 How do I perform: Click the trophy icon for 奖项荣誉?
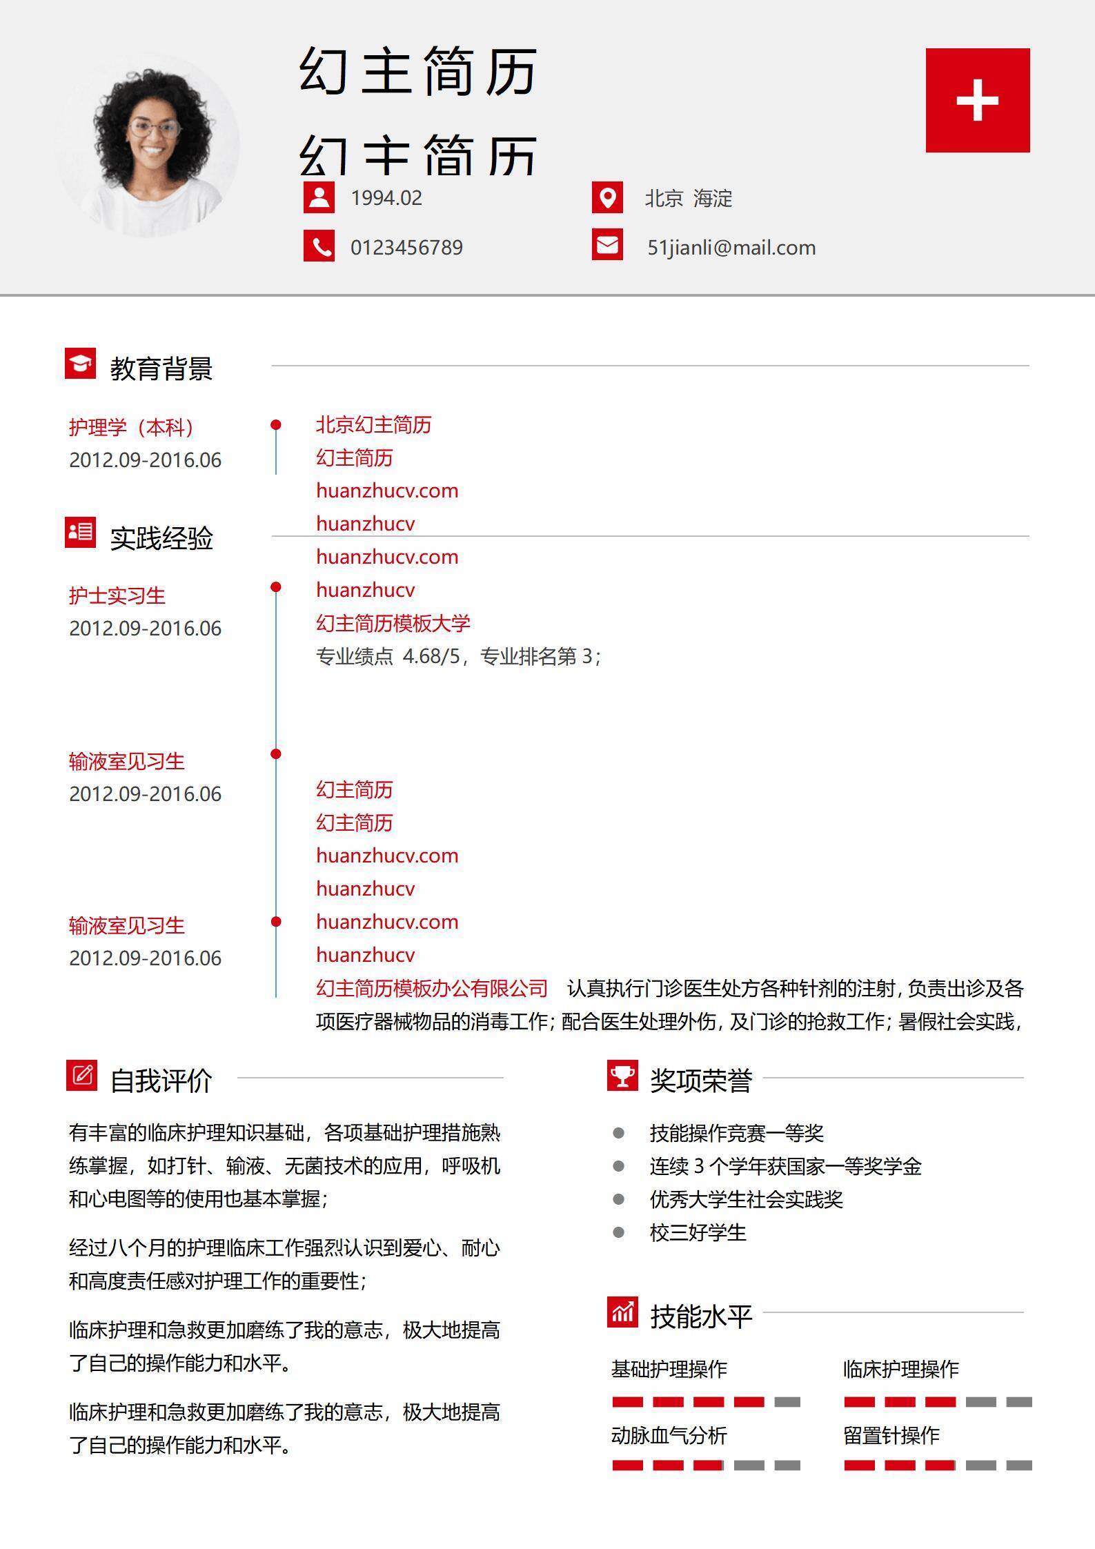(x=622, y=1076)
